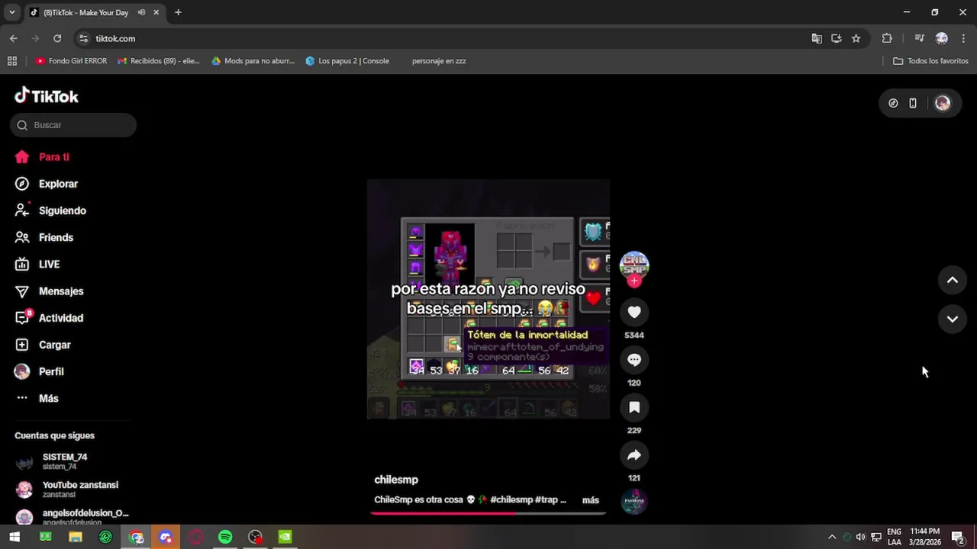The image size is (977, 549).
Task: Open the Windows Start menu
Action: (x=15, y=537)
